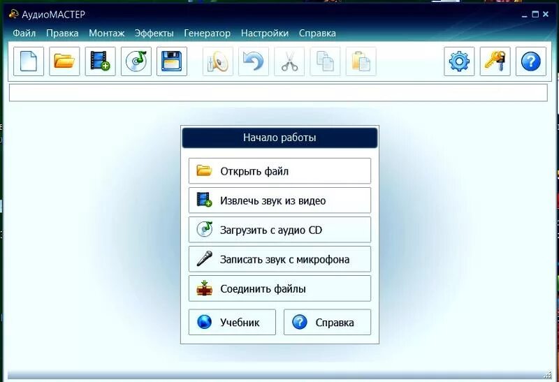Click Записать звук с микрофона
559x382 pixels.
(279, 259)
